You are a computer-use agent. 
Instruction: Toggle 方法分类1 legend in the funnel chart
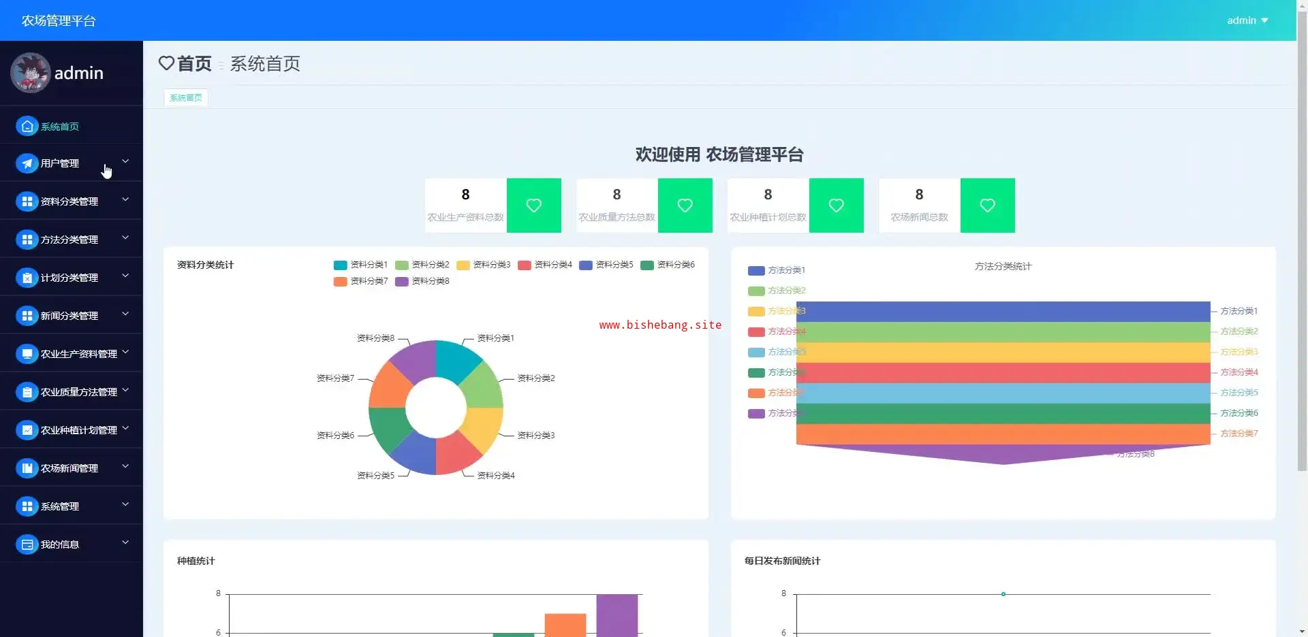777,270
